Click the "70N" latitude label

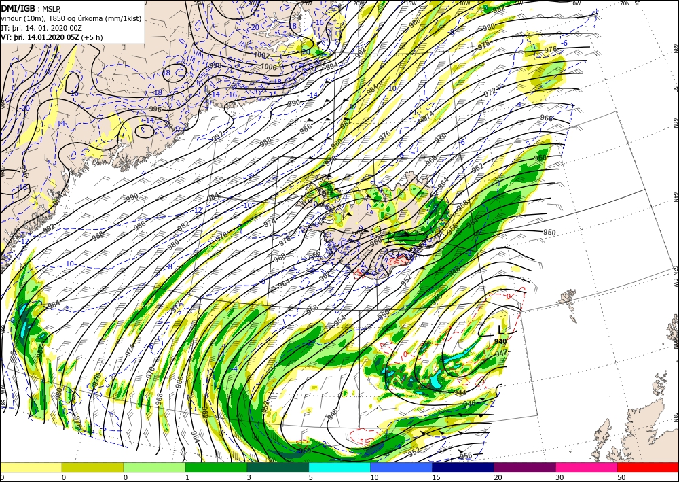[x=625, y=3]
